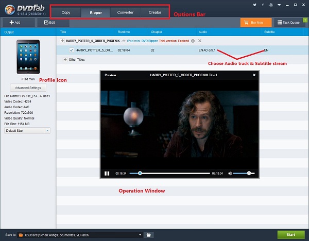Click the Video Quality: Normal text
This screenshot has width=309, height=241.
click(x=19, y=118)
